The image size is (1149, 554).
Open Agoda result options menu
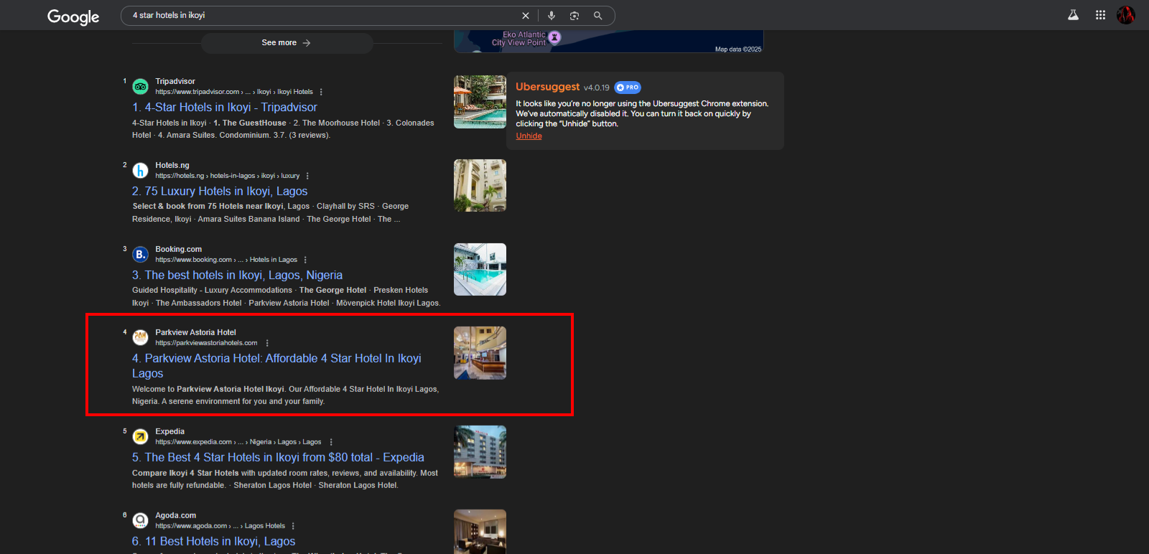tap(293, 526)
